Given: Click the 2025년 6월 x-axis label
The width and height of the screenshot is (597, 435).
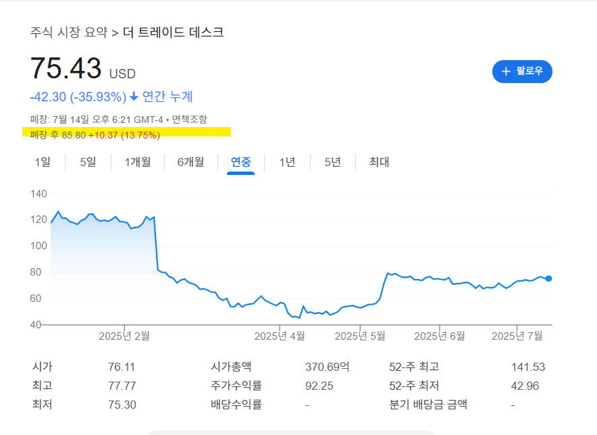Looking at the screenshot, I should (x=440, y=336).
